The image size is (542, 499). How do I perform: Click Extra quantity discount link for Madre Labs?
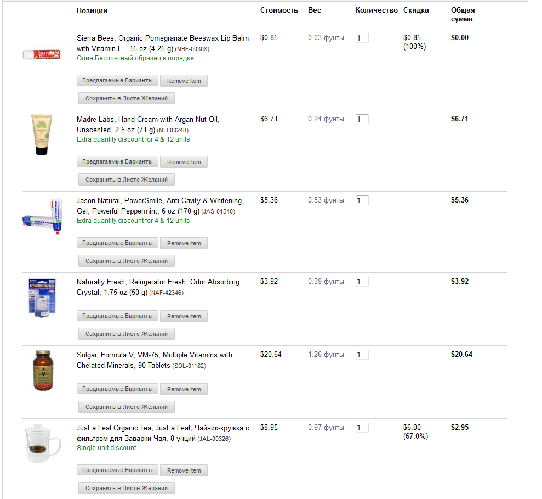[134, 139]
